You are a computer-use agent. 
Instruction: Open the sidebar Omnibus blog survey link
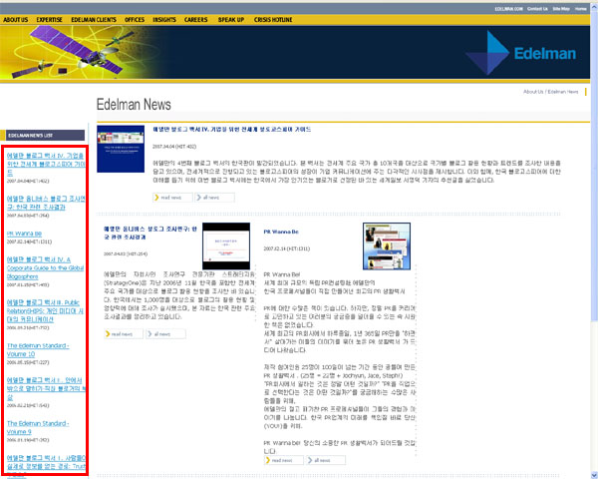click(x=46, y=203)
